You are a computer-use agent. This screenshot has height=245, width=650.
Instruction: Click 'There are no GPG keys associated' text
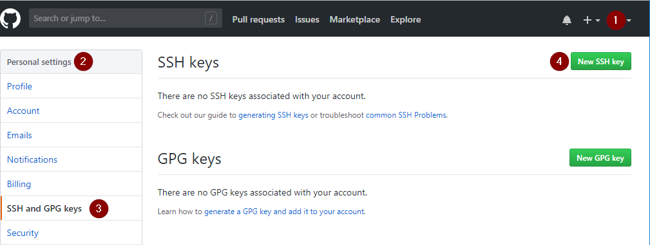point(262,192)
